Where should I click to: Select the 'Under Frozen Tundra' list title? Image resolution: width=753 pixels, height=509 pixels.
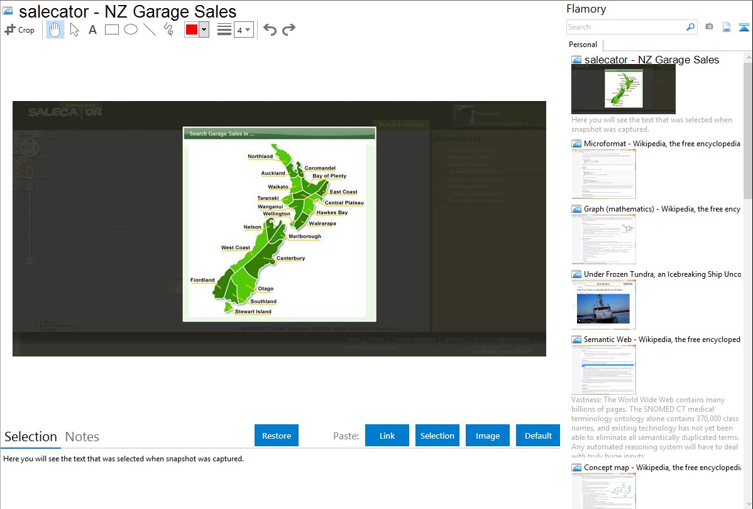(x=662, y=274)
